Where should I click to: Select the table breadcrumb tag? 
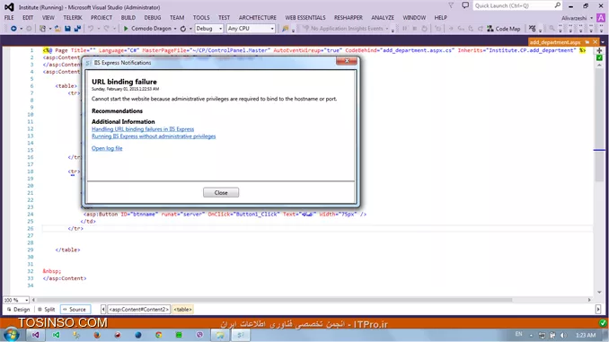tap(182, 310)
